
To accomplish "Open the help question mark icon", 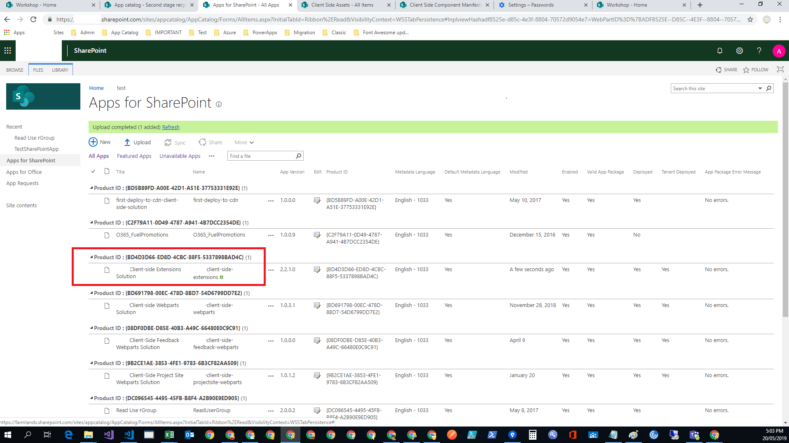I will click(759, 50).
